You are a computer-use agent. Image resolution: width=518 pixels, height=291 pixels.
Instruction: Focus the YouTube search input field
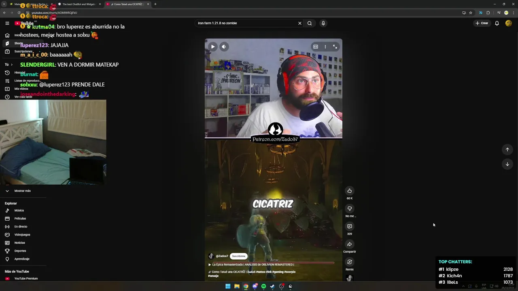[x=246, y=23]
